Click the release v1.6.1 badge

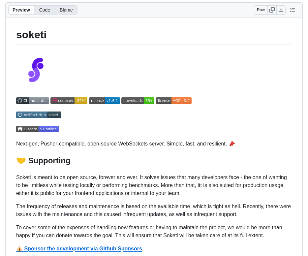tap(105, 101)
